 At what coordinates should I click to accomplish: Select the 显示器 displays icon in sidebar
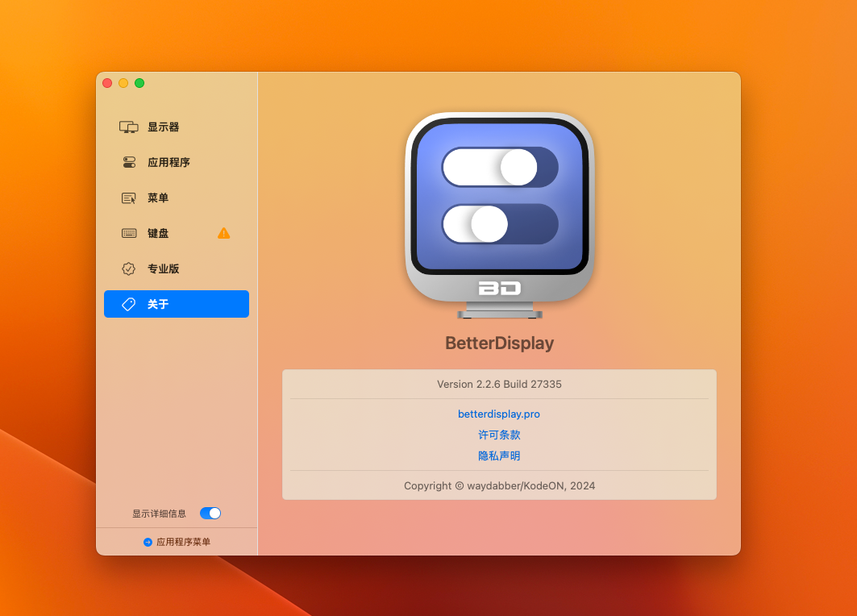[128, 127]
